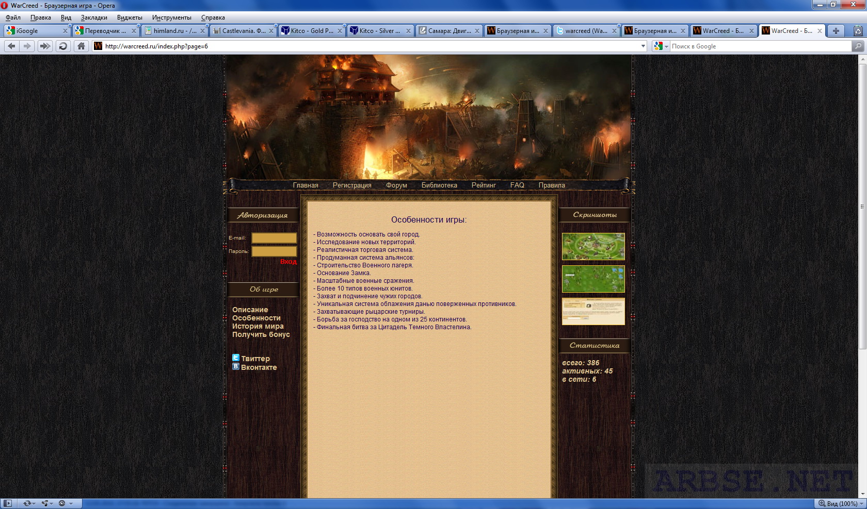Open the Инструменты menu
The width and height of the screenshot is (867, 509).
172,18
